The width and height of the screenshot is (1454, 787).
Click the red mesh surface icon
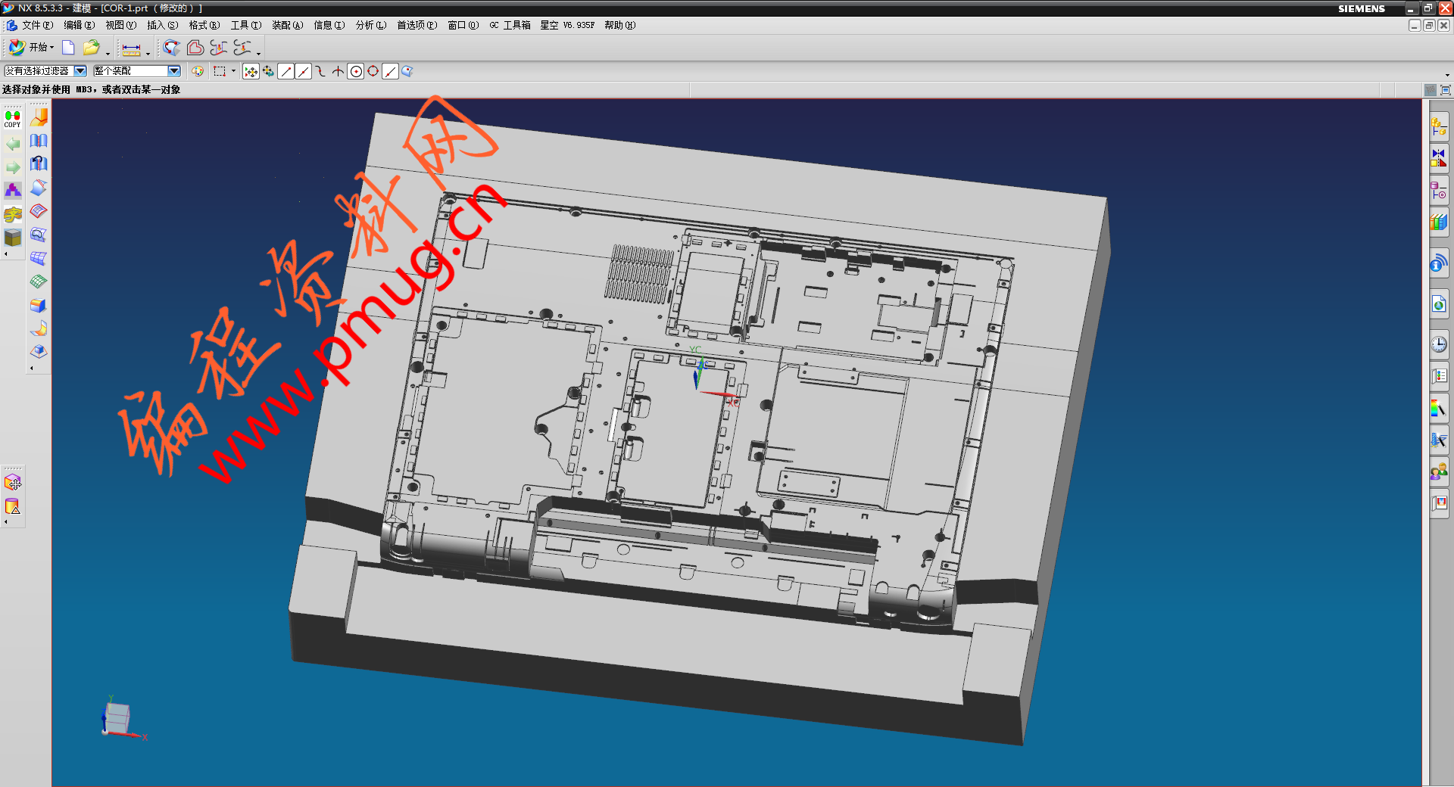[39, 211]
